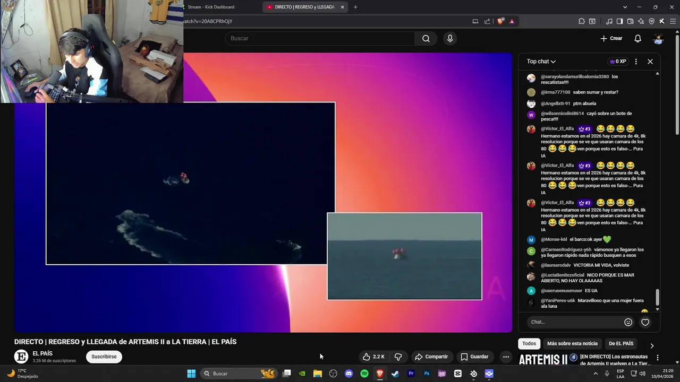Click the 0 XP badge in chat
Screen dimensions: 680x382
pyautogui.click(x=617, y=62)
